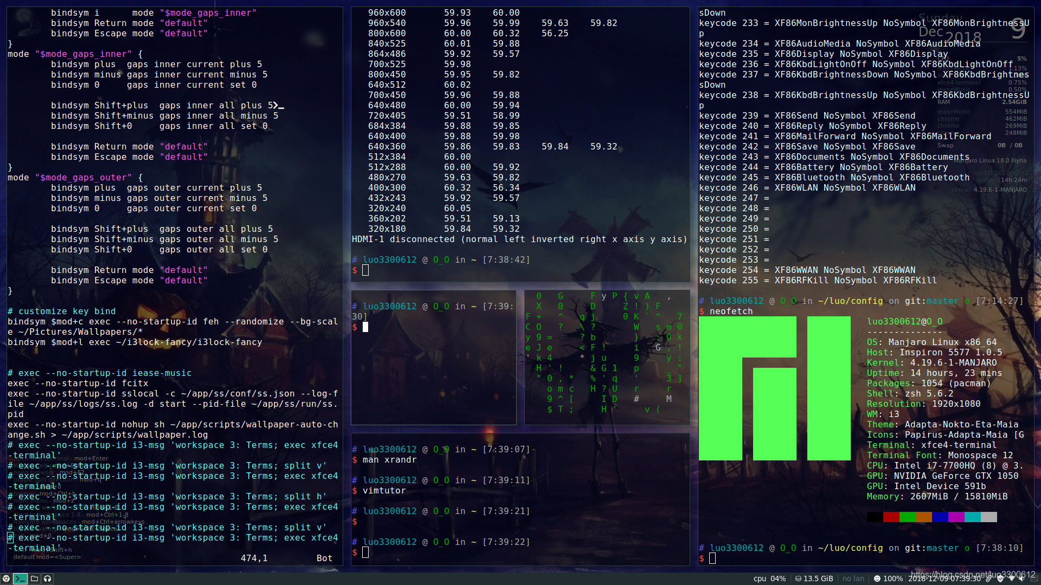Click 'Terminal Font: Monospace 12' line
1041x585 pixels.
pos(940,456)
